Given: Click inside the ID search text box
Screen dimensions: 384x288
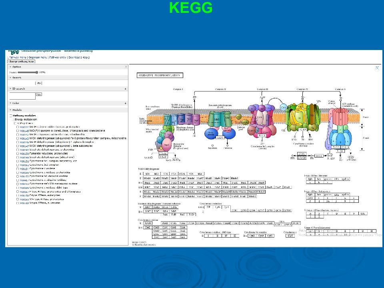Looking at the screenshot, I should (x=22, y=96).
